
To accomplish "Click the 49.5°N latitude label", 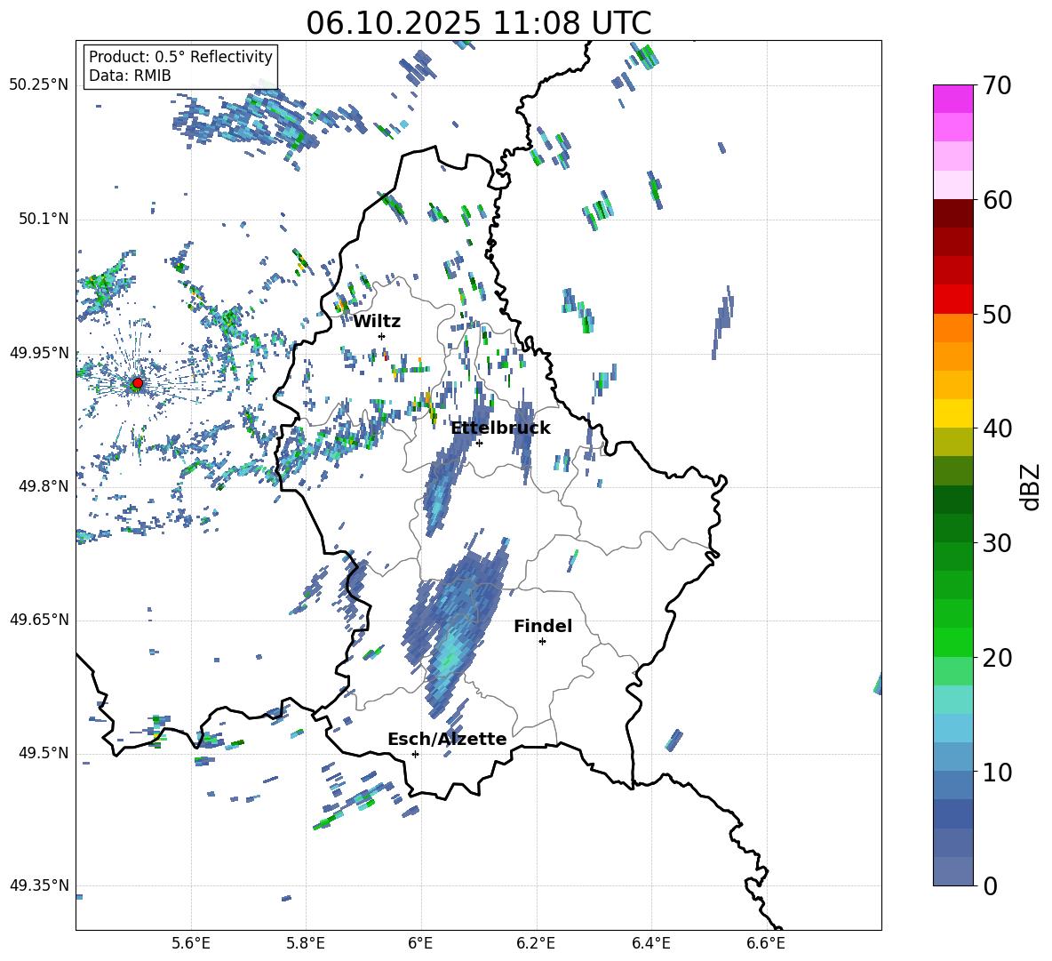I will [x=44, y=753].
